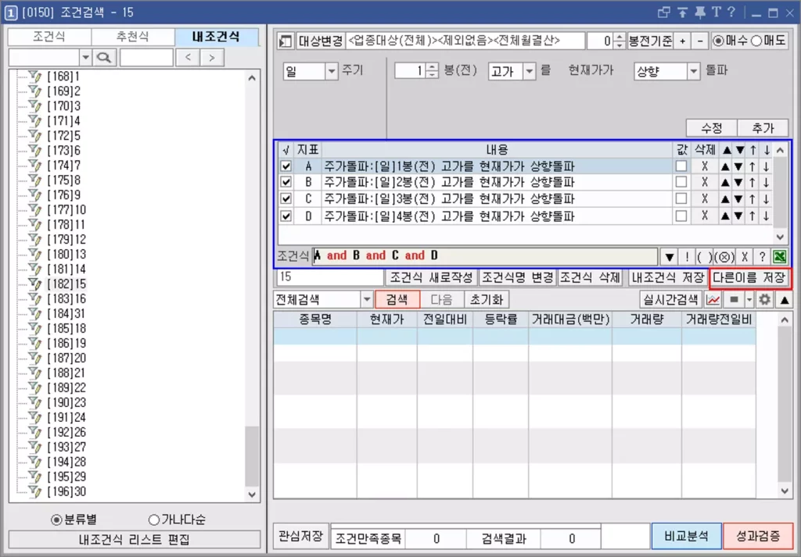The image size is (801, 557).
Task: Switch to the 내조건식 tab
Action: pos(216,37)
